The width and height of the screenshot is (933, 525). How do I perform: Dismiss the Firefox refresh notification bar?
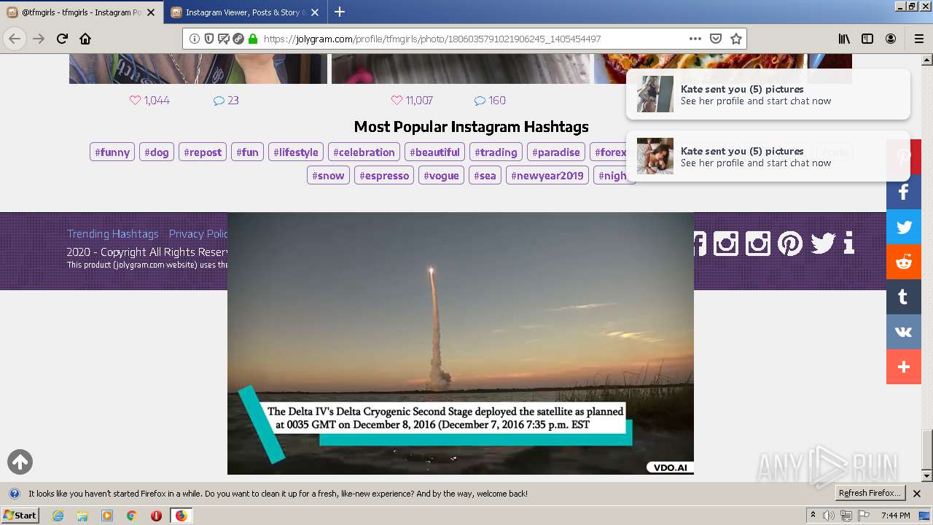917,494
